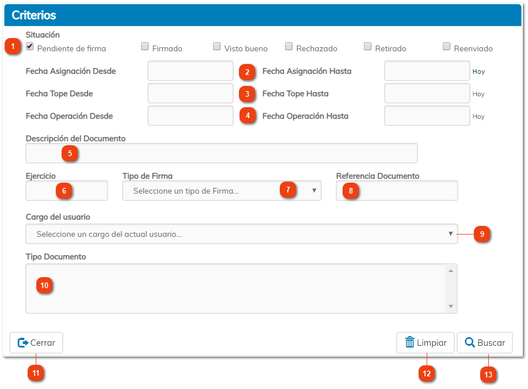The image size is (528, 389).
Task: Expand the Cargo del usuario dropdown
Action: [241, 234]
